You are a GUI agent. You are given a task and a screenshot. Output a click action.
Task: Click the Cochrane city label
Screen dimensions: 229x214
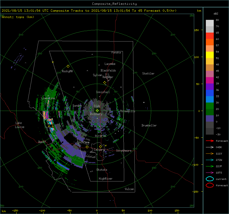pos(83,142)
